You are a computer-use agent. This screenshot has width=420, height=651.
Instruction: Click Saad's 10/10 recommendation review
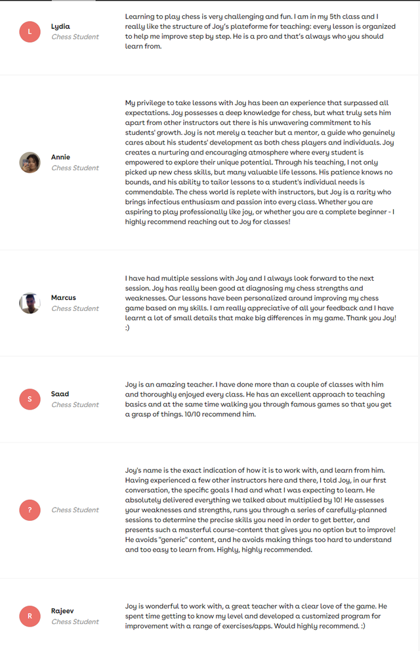pos(258,399)
